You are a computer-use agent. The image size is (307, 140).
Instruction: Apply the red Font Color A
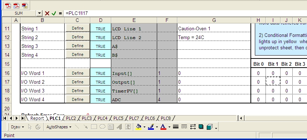(x=163, y=127)
